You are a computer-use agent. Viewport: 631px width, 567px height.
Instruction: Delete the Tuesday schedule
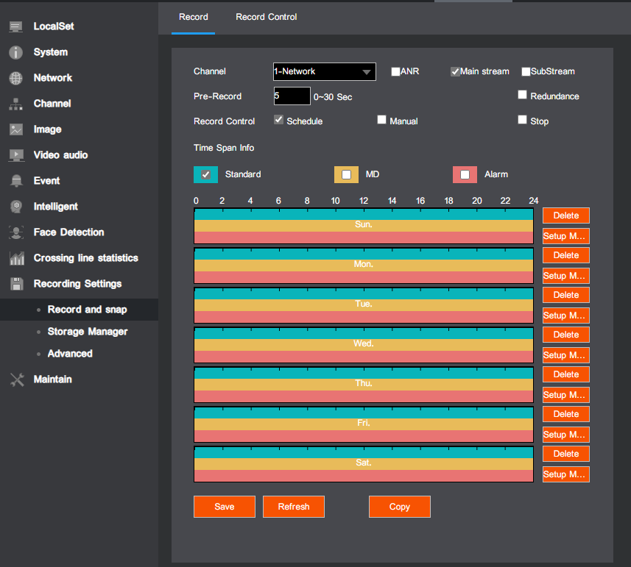566,295
